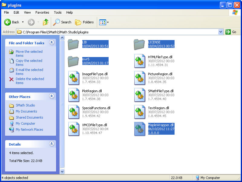Open the Favorites menu
The height and width of the screenshot is (182, 242).
[x=42, y=12]
